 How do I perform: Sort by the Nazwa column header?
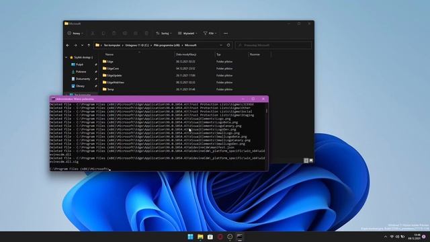pyautogui.click(x=110, y=54)
